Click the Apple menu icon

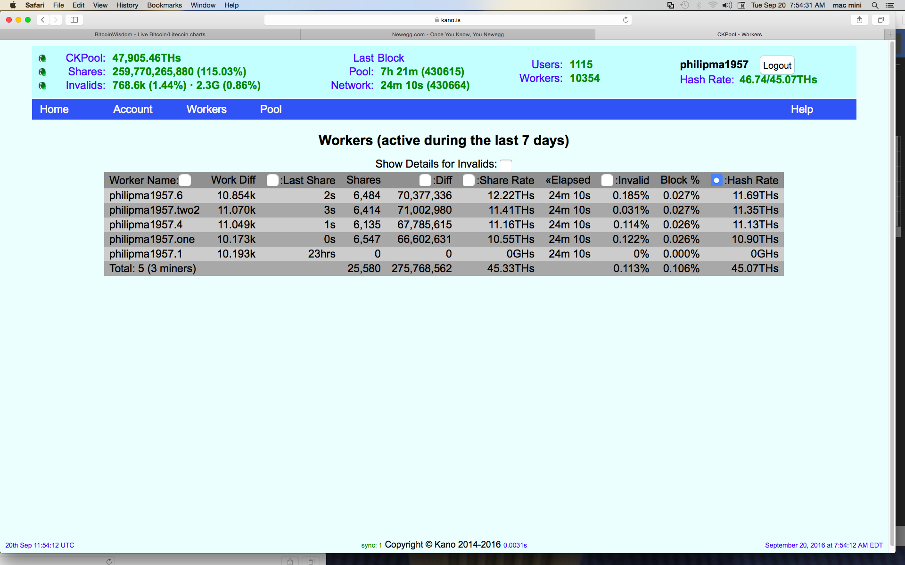(x=13, y=5)
